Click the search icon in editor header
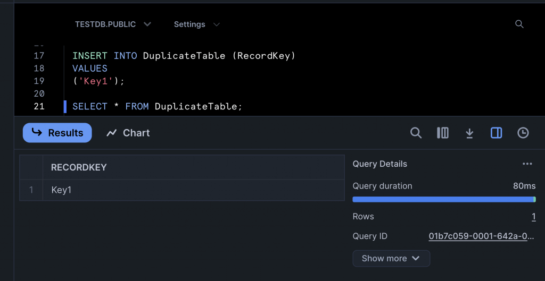Viewport: 545px width, 281px height. tap(519, 24)
